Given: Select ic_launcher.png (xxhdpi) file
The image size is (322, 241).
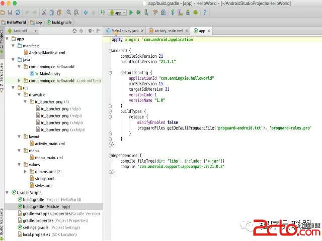Looking at the screenshot, I should (x=60, y=130).
